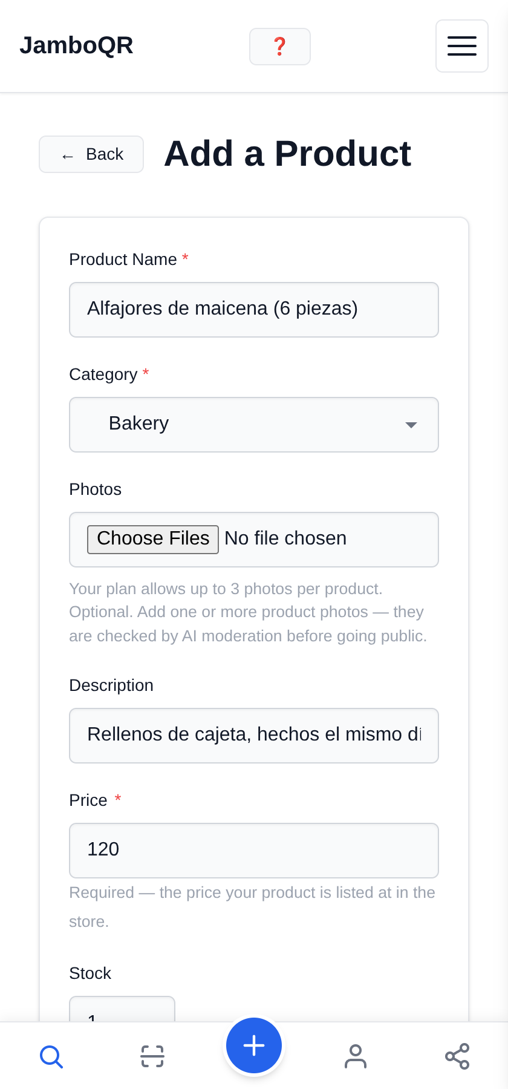Click the 'Category' label

[x=103, y=374]
